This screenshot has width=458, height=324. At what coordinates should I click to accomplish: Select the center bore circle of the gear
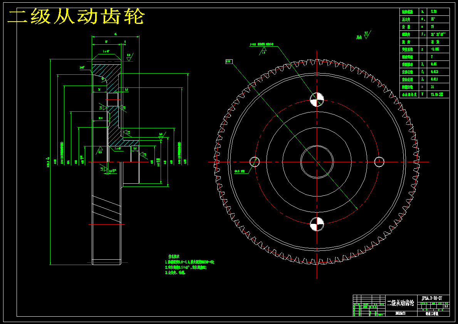(317, 161)
